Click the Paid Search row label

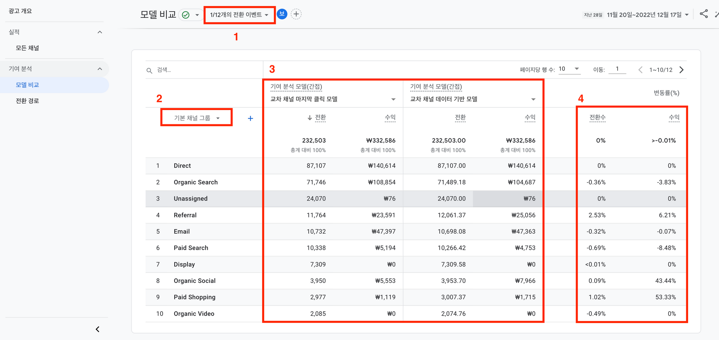(191, 248)
